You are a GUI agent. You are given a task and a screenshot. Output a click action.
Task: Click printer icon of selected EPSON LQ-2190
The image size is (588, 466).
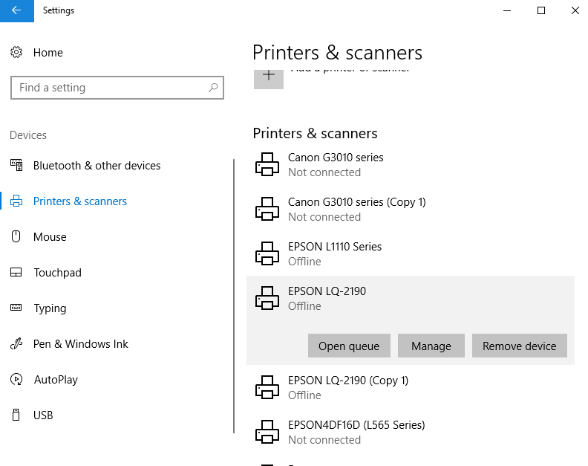(x=267, y=298)
